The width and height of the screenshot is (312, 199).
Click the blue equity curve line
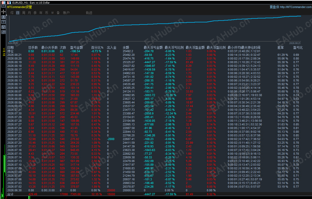pos(155,24)
